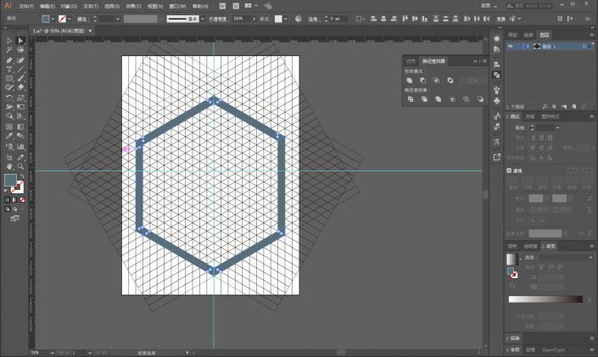Open the Object (O) menu

[x=69, y=6]
